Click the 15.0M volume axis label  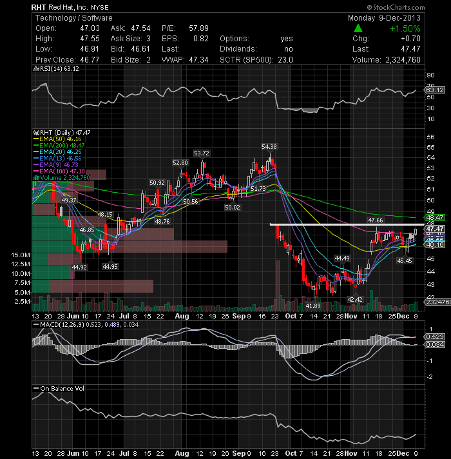coord(21,255)
